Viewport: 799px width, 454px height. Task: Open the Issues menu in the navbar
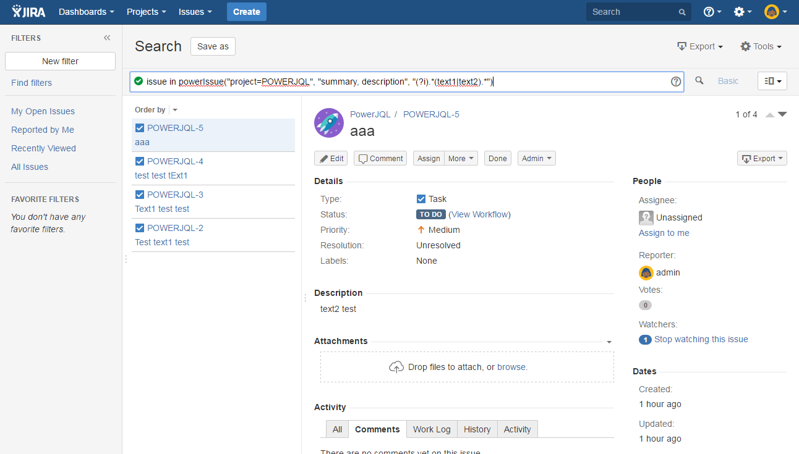point(195,12)
